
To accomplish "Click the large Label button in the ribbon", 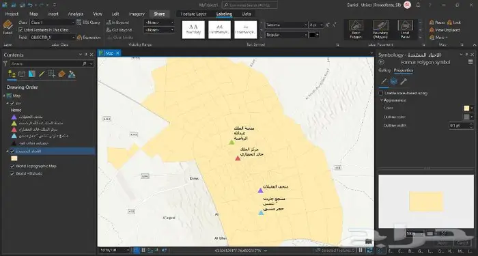I will (8, 27).
